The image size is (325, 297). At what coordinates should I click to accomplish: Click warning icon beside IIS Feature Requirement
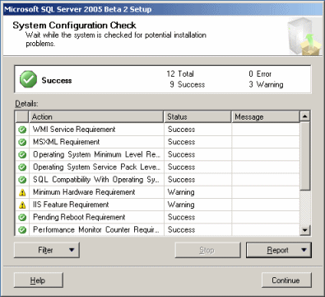[22, 205]
